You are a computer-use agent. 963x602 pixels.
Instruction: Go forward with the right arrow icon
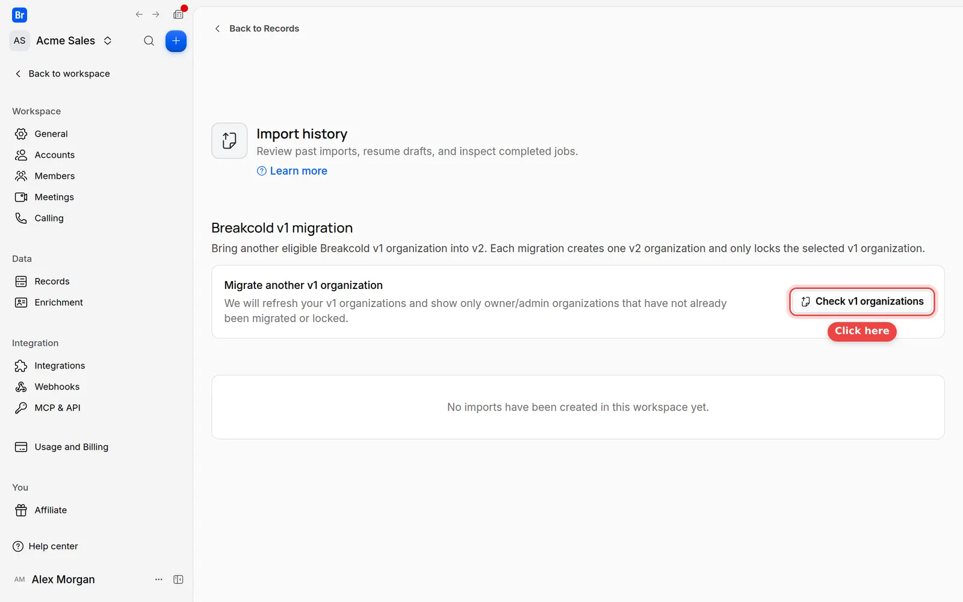coord(156,14)
